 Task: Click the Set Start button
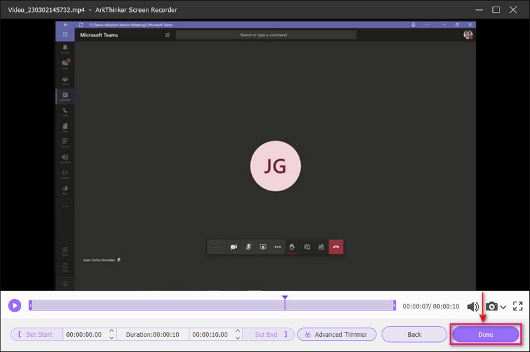[x=36, y=334]
